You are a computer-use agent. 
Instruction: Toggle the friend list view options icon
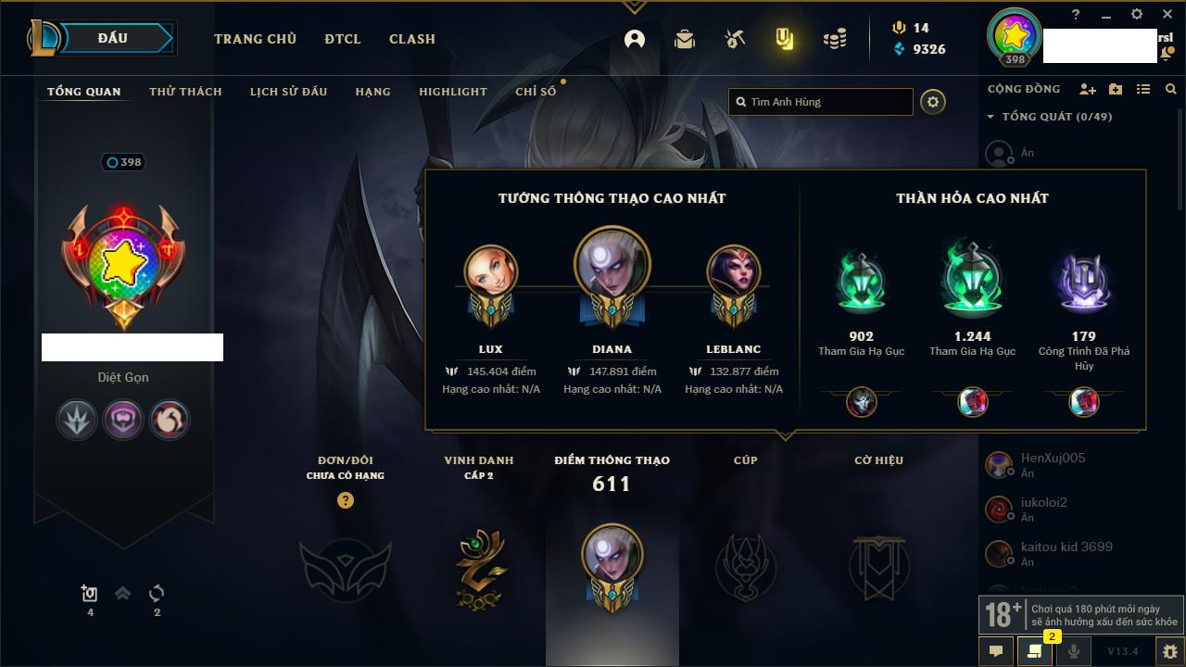(x=1143, y=89)
